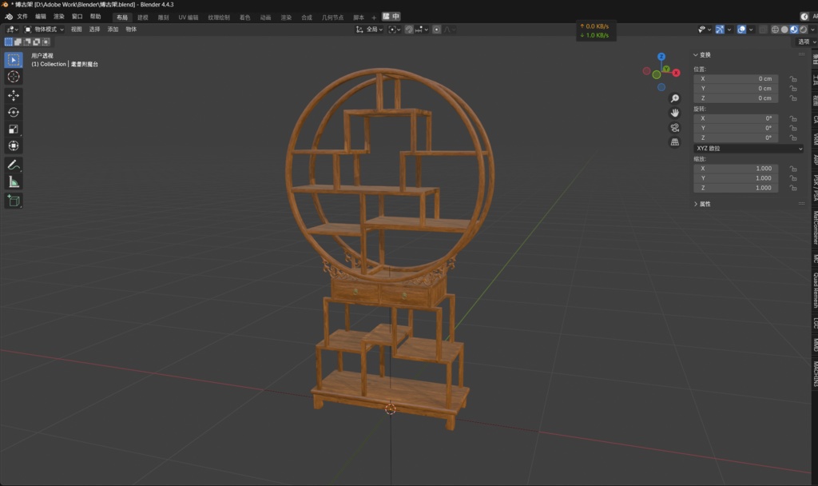This screenshot has width=818, height=486.
Task: Set selection mode to intersect
Action: point(46,42)
